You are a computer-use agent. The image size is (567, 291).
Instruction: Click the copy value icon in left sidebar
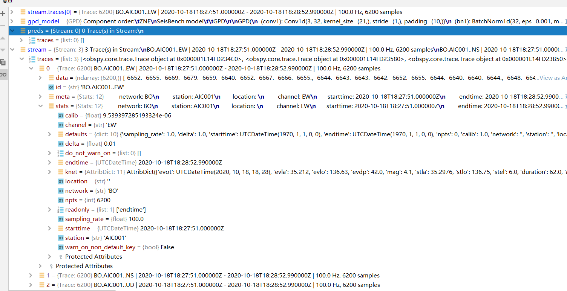pyautogui.click(x=3, y=62)
